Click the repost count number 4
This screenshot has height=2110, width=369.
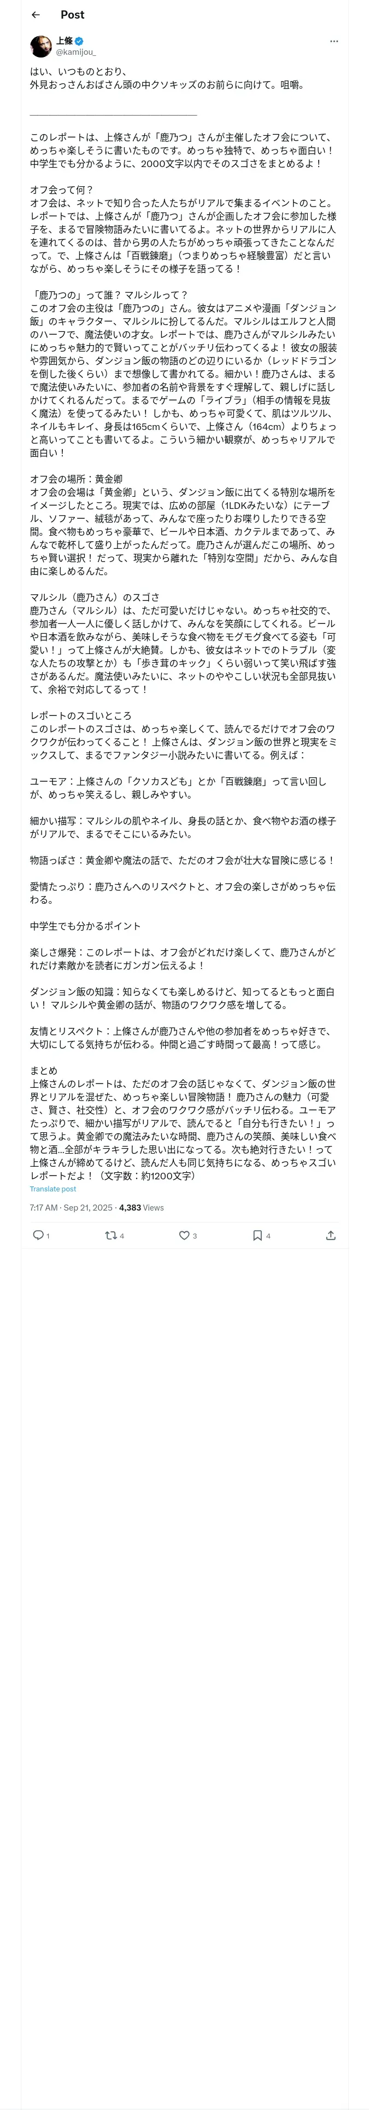[x=121, y=1236]
